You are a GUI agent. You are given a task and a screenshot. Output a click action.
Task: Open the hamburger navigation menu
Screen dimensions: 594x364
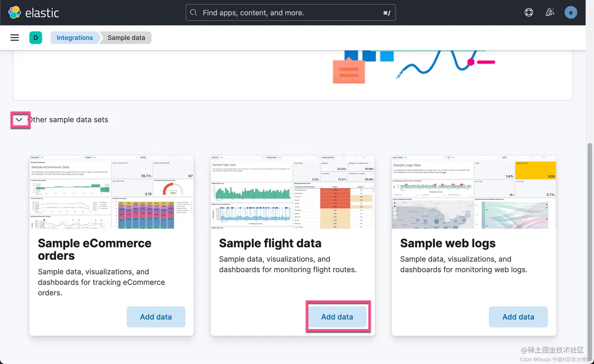[x=15, y=38]
